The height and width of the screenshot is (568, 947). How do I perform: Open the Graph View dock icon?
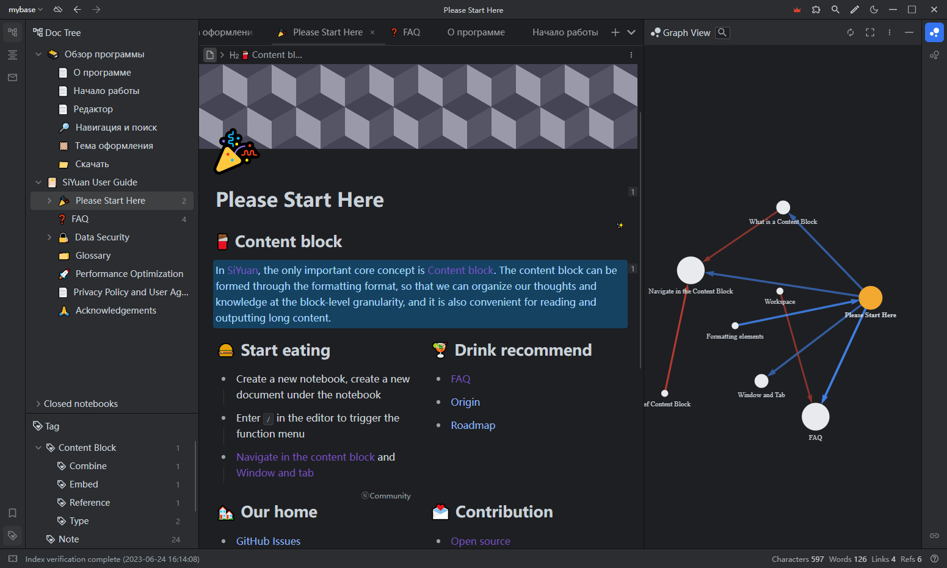(934, 32)
